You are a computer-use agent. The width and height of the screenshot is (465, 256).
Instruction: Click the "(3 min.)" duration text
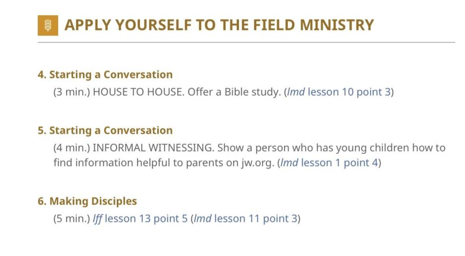(x=72, y=92)
